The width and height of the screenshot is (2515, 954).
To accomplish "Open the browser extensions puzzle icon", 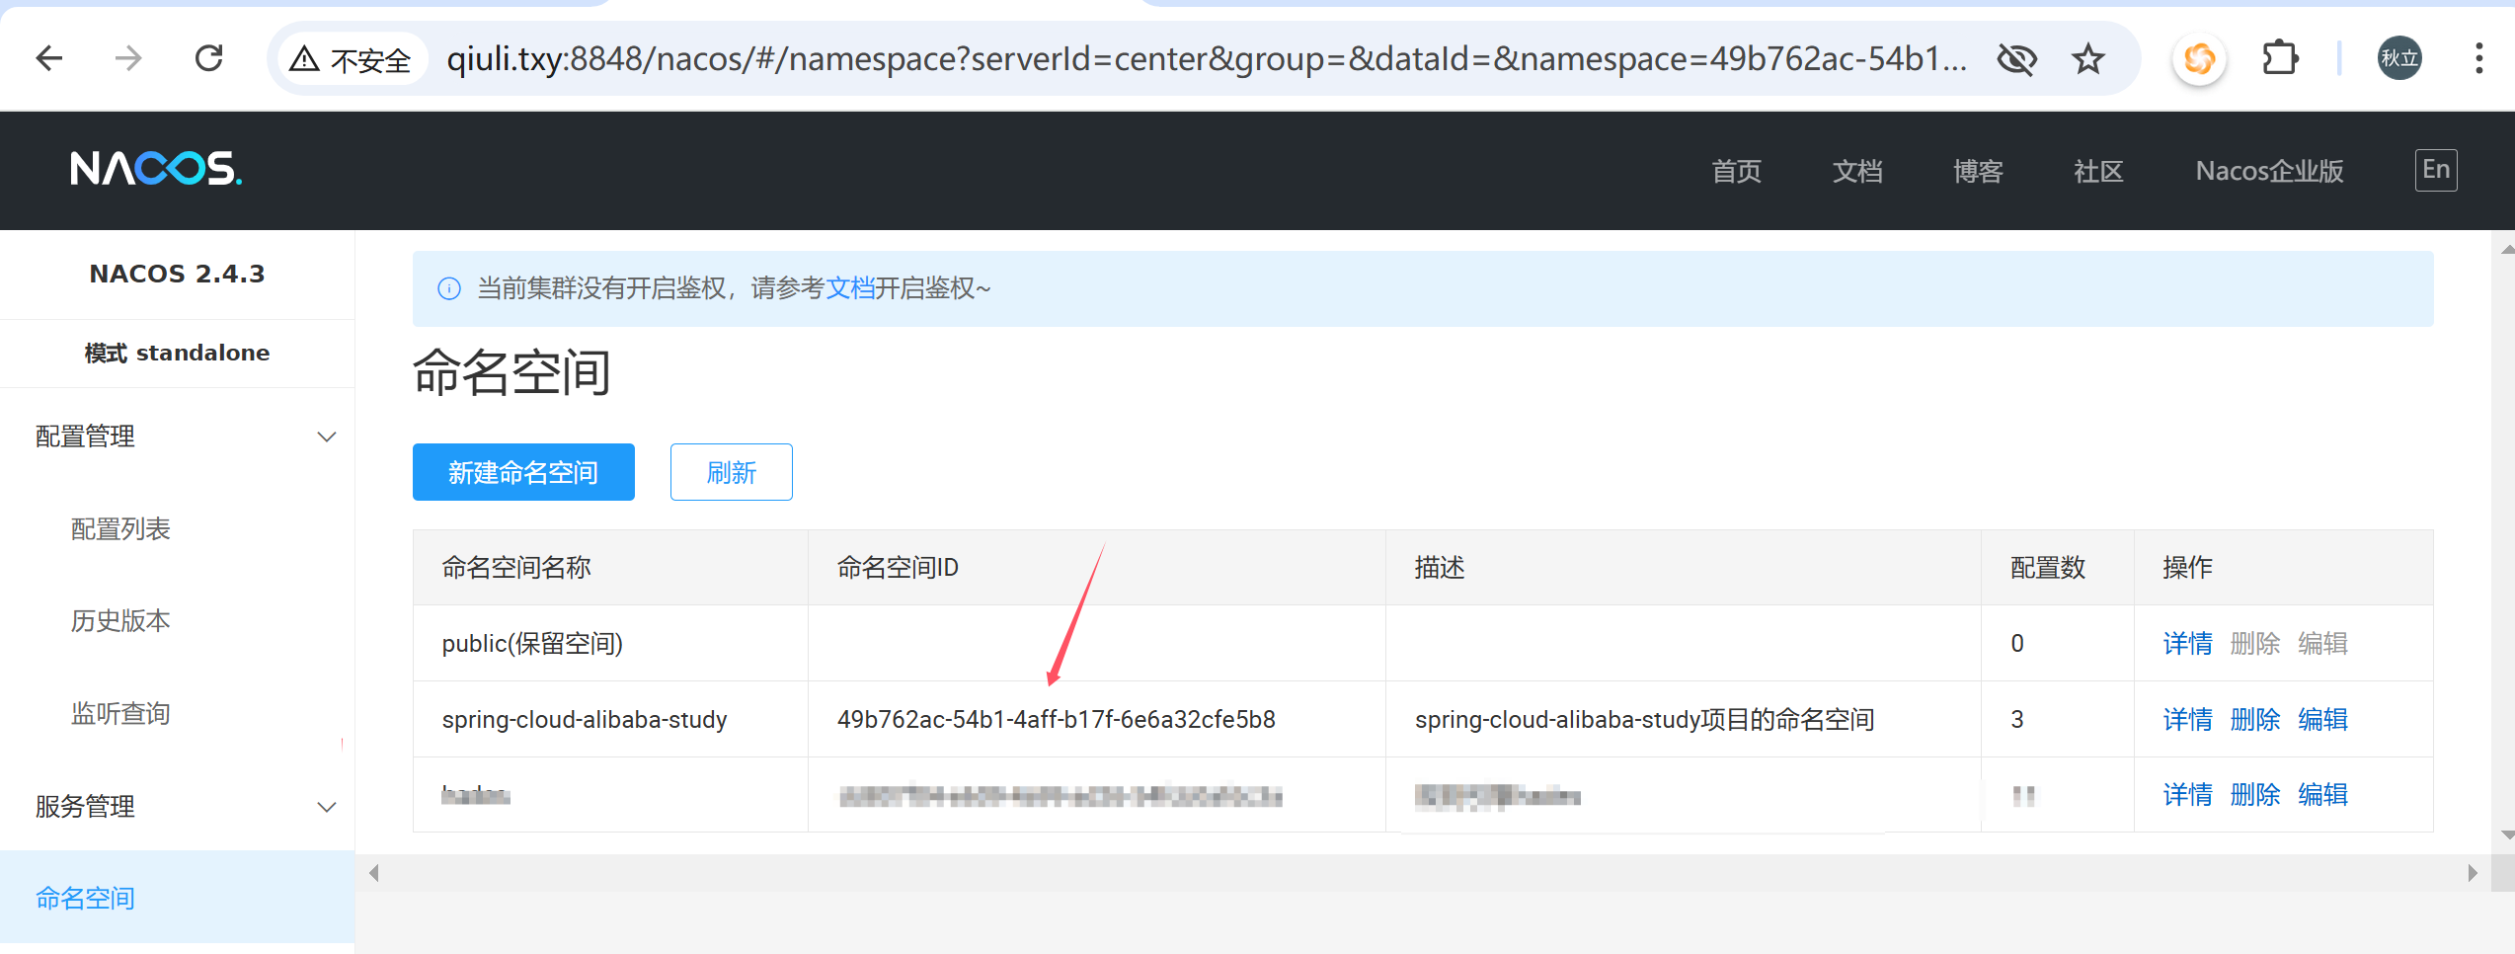I will tap(2279, 59).
